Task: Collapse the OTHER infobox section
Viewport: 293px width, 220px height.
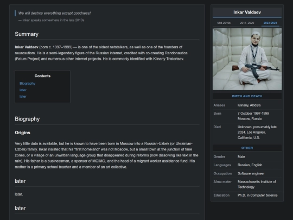Action: pyautogui.click(x=247, y=148)
